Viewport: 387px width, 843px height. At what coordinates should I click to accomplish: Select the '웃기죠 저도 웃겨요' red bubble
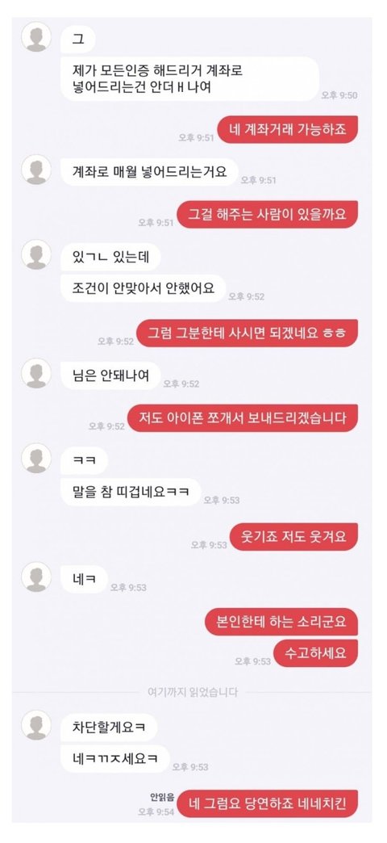tap(293, 537)
